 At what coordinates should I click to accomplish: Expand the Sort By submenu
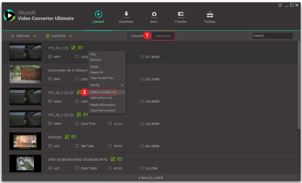coord(107,85)
